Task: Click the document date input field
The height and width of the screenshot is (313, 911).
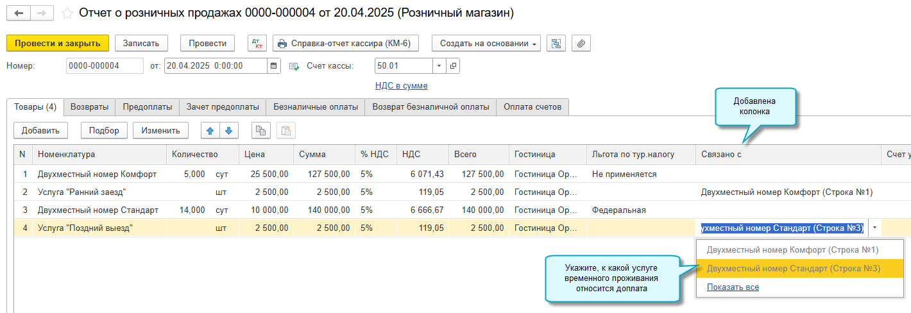Action: click(216, 66)
